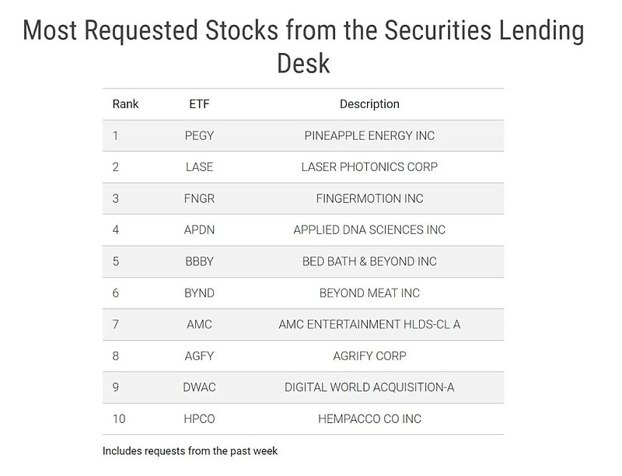
Task: Click the Pineapple Energy Inc description
Action: (369, 135)
